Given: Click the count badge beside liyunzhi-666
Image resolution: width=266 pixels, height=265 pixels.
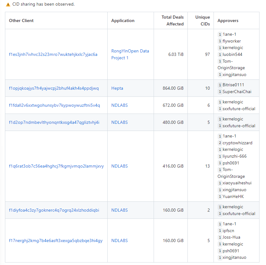Looking at the screenshot, I should point(220,156).
